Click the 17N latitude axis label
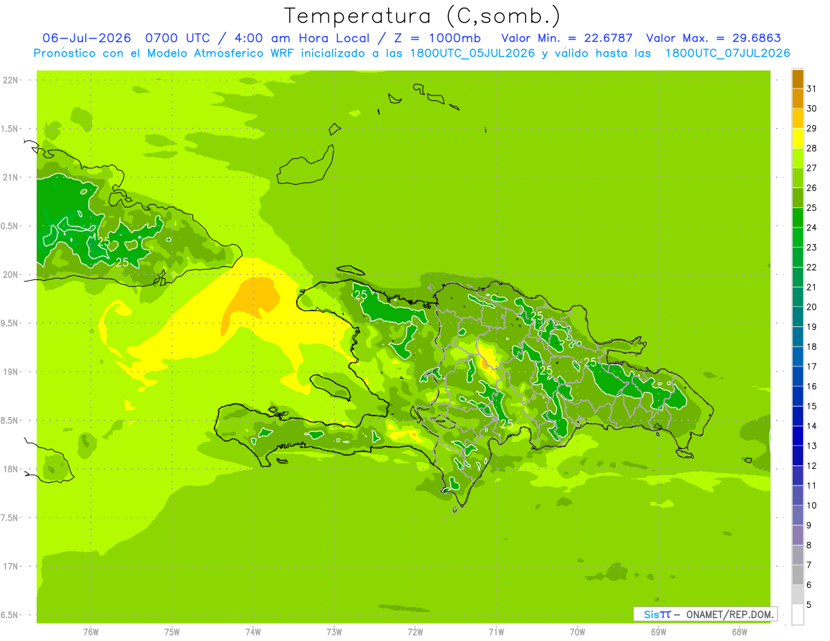This screenshot has height=641, width=830. [11, 566]
